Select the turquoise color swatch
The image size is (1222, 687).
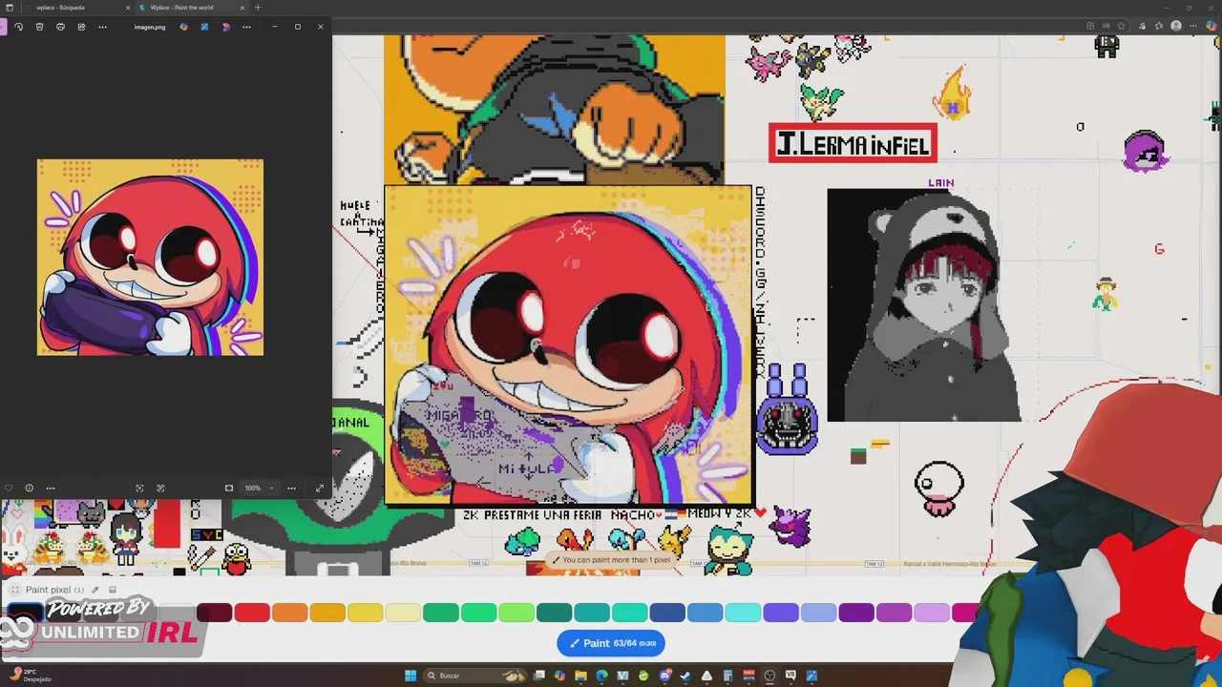pyautogui.click(x=630, y=613)
